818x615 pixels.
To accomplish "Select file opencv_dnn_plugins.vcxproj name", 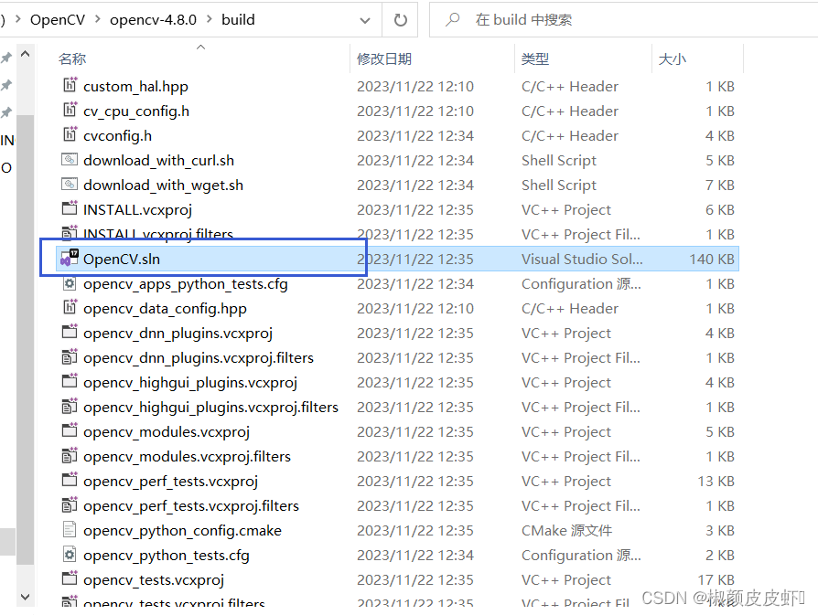I will tap(178, 333).
